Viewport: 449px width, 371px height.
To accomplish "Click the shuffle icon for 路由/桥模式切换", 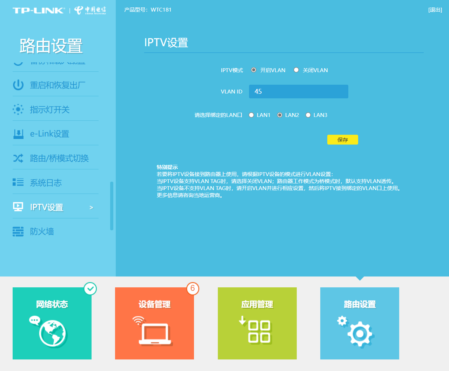I will (18, 158).
